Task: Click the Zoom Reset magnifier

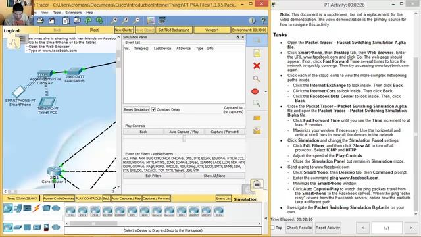Action: [125, 20]
